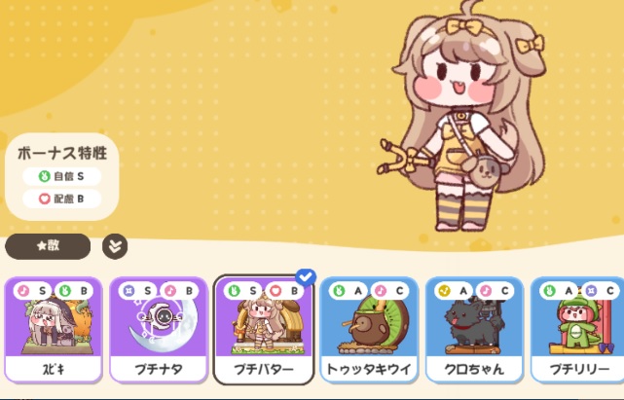Select the プチナタ moon character card
The width and height of the screenshot is (624, 400).
[159, 330]
